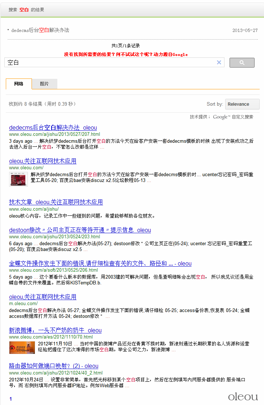Click URL www.oleou.com/a/jishu/2013/0524/203.html

point(54,236)
